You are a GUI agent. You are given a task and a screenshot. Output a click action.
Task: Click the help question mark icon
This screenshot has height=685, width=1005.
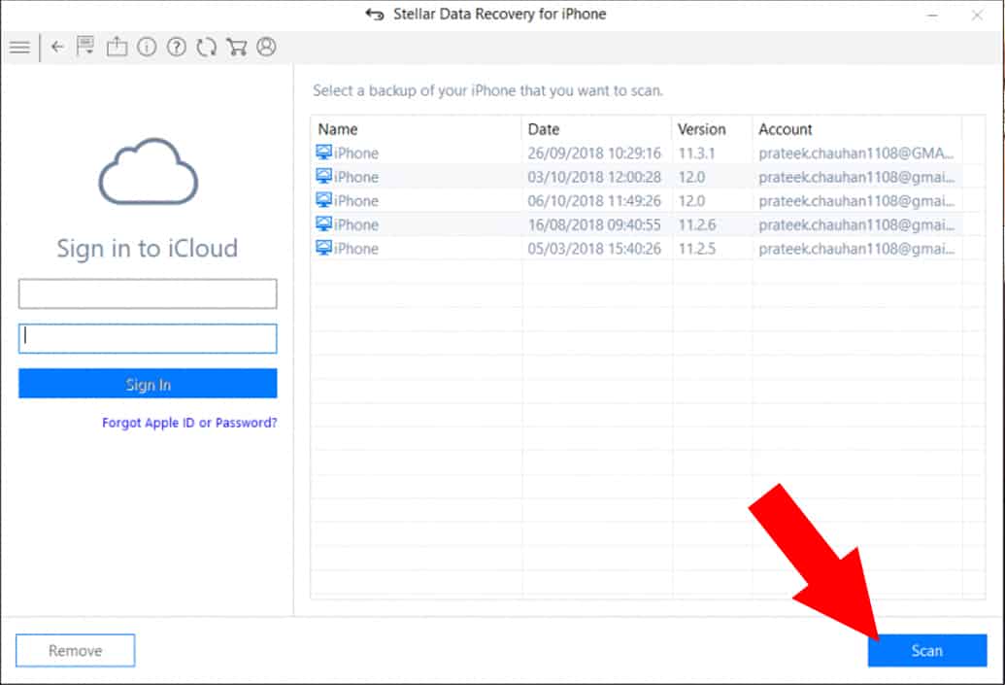pos(176,47)
